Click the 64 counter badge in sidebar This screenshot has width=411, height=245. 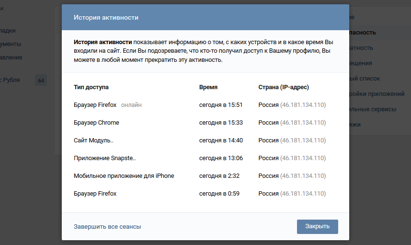click(41, 81)
